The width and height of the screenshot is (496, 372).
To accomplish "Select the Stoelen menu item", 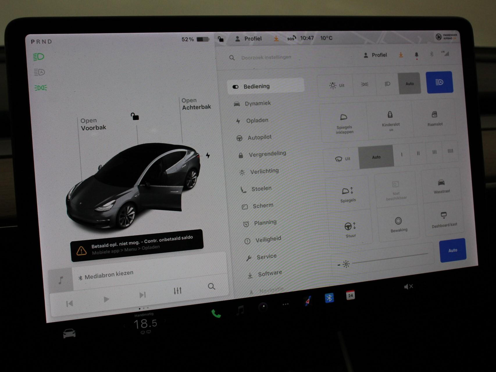I will (x=256, y=189).
